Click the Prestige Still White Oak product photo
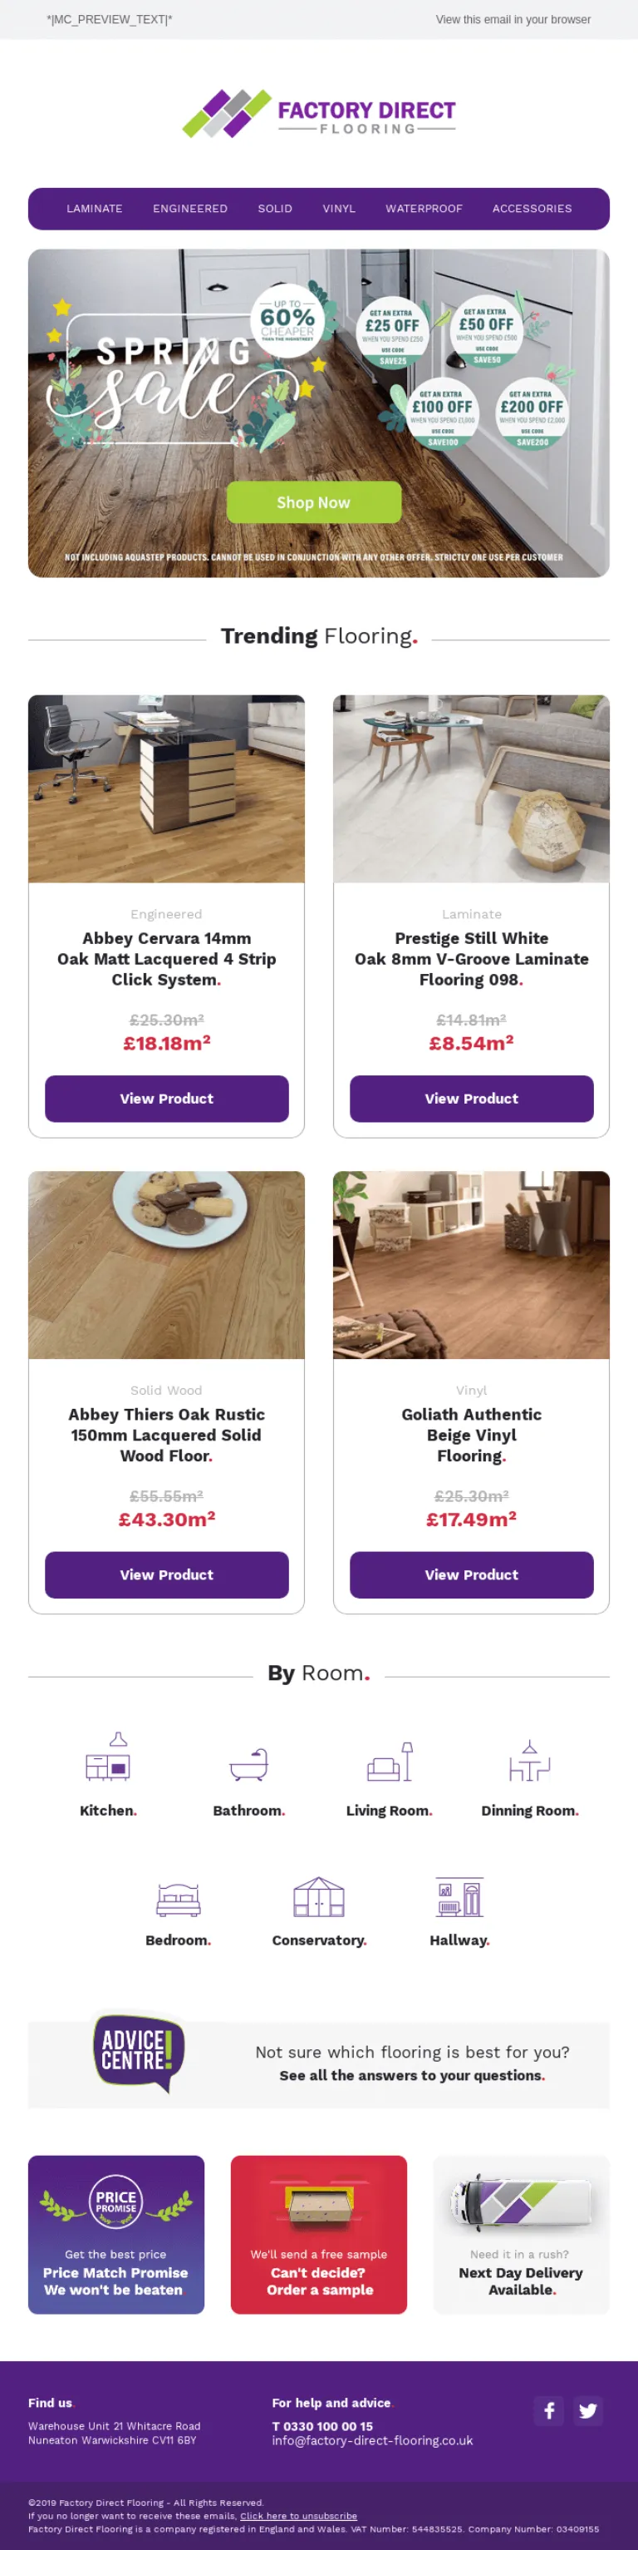The width and height of the screenshot is (638, 2550). pyautogui.click(x=471, y=788)
